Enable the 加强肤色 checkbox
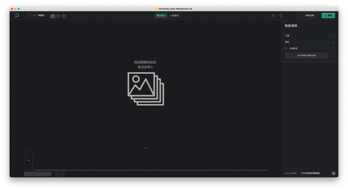Viewport: 348px width, 190px height. click(286, 48)
